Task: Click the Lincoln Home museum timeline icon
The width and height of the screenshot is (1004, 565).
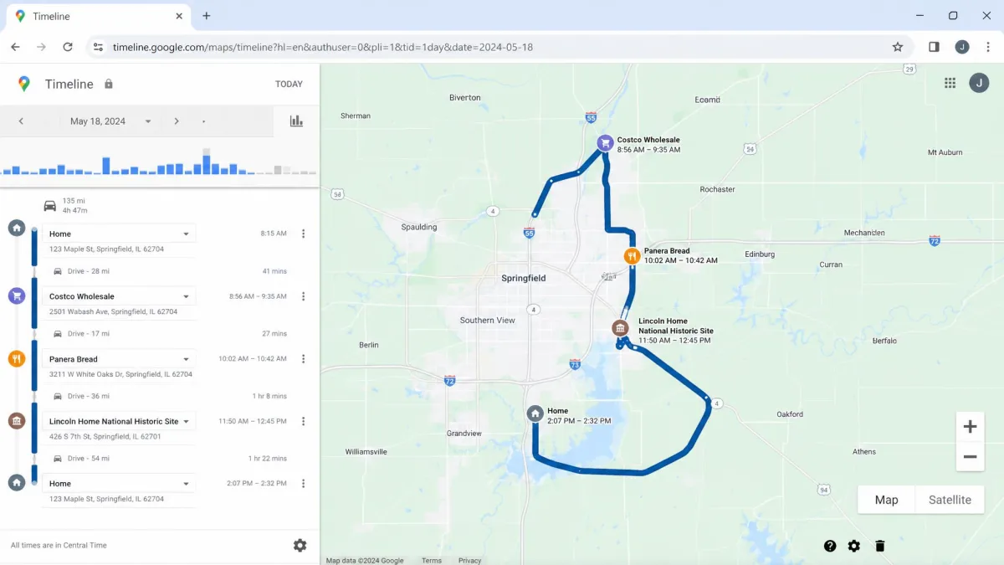Action: (16, 421)
